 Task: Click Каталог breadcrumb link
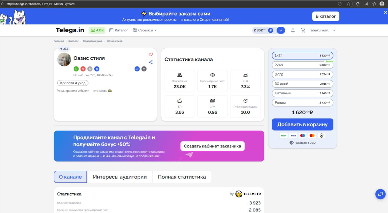(x=73, y=41)
